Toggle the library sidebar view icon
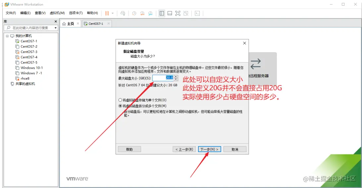The width and height of the screenshot is (362, 188). click(x=162, y=13)
